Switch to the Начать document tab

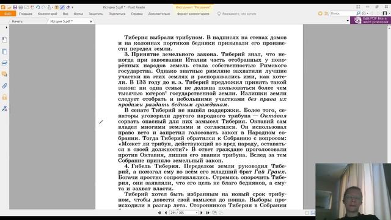coord(17,21)
